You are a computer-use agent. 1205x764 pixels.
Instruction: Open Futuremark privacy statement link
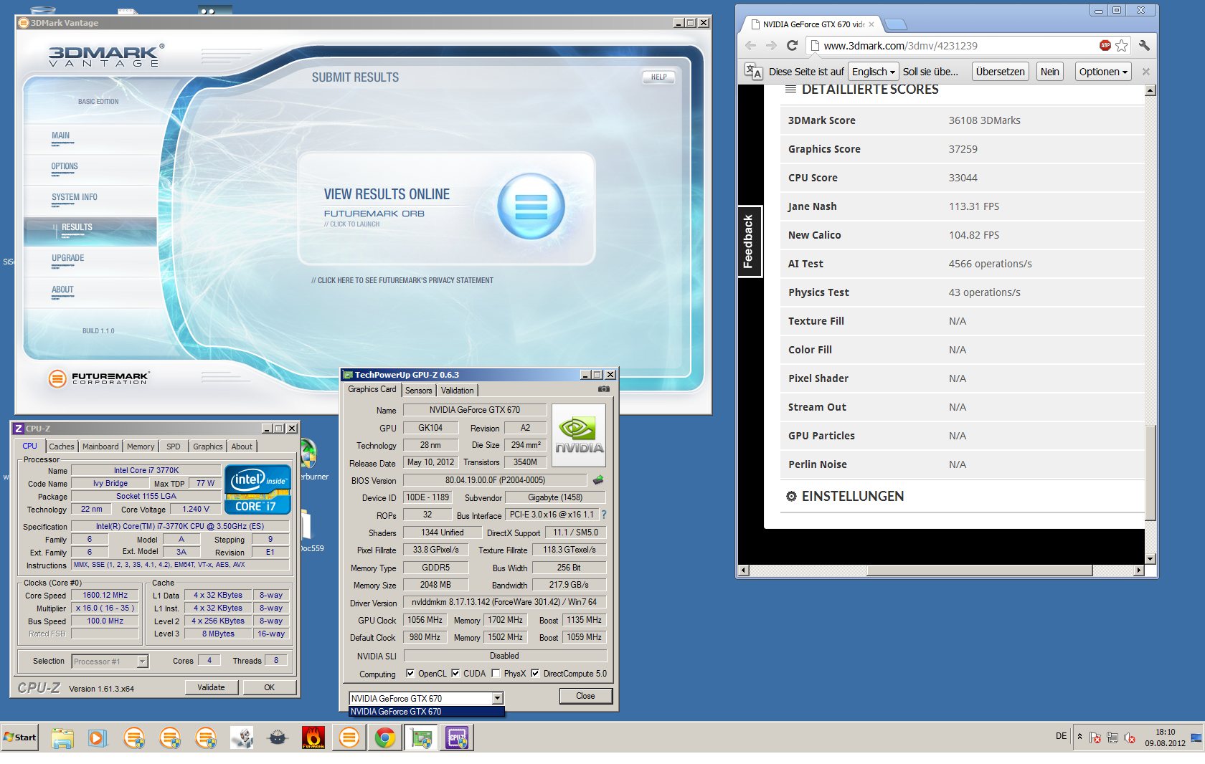pyautogui.click(x=402, y=280)
